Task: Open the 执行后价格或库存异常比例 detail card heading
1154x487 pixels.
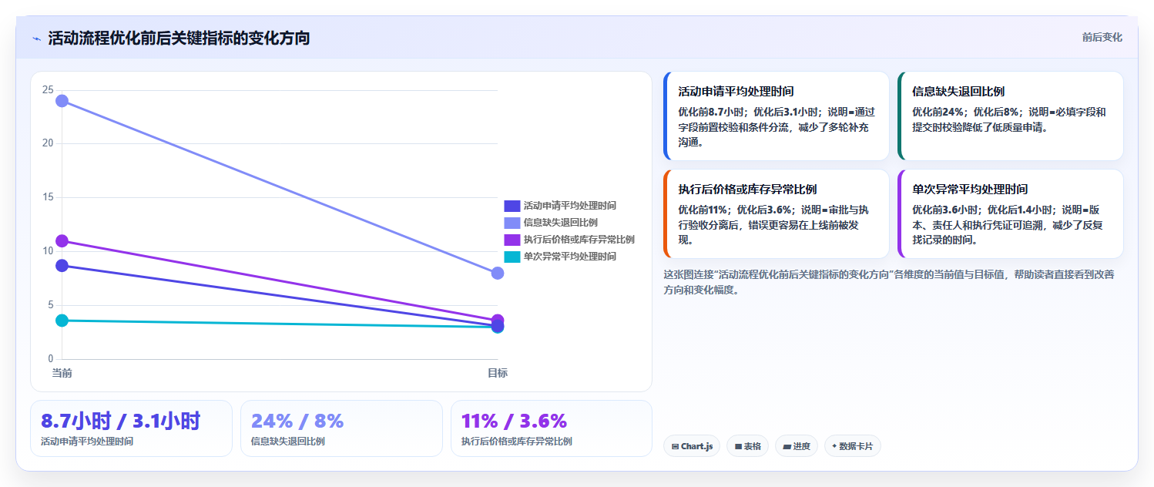Action: coord(747,189)
